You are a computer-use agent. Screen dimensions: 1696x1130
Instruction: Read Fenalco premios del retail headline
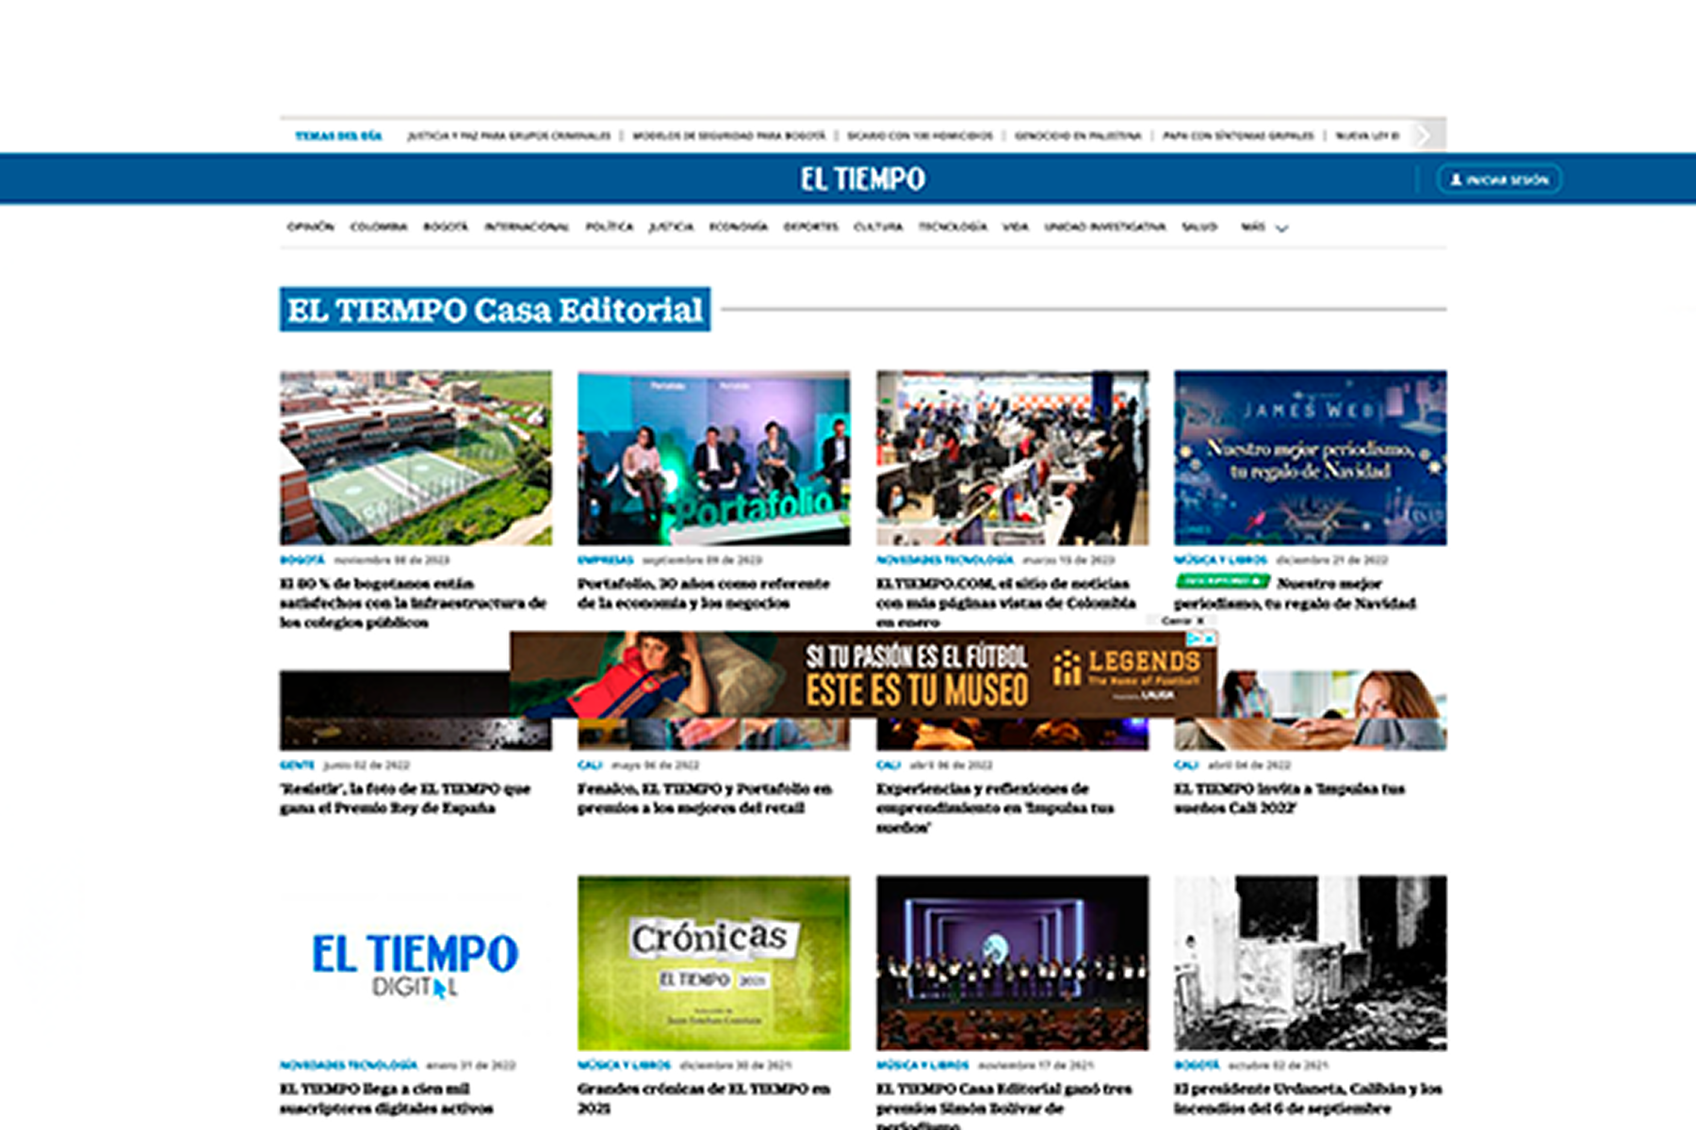pyautogui.click(x=705, y=799)
